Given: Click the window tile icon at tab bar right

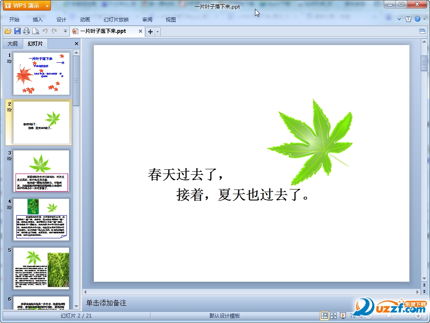Looking at the screenshot, I should [422, 31].
